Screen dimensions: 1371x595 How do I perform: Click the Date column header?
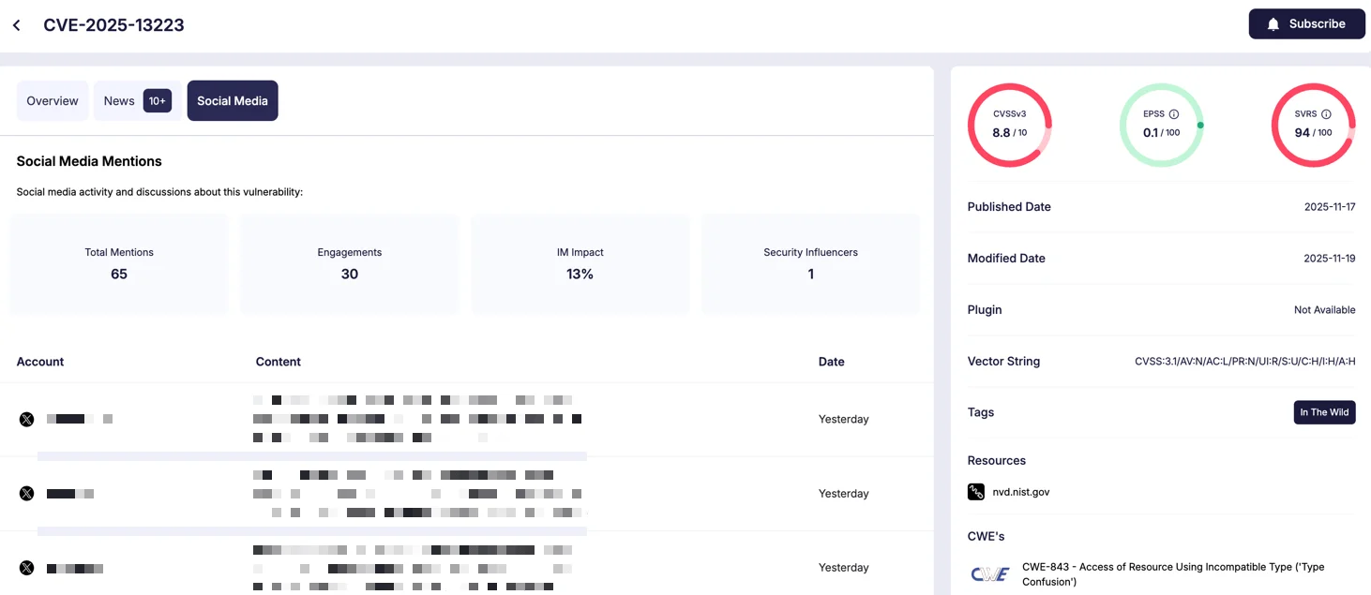click(832, 362)
